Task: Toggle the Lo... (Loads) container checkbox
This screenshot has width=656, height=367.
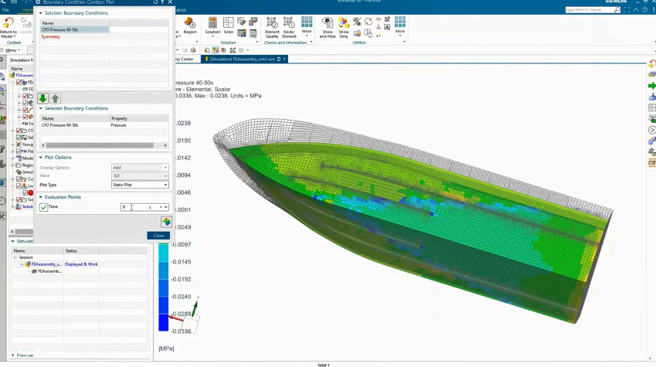Action: click(19, 185)
